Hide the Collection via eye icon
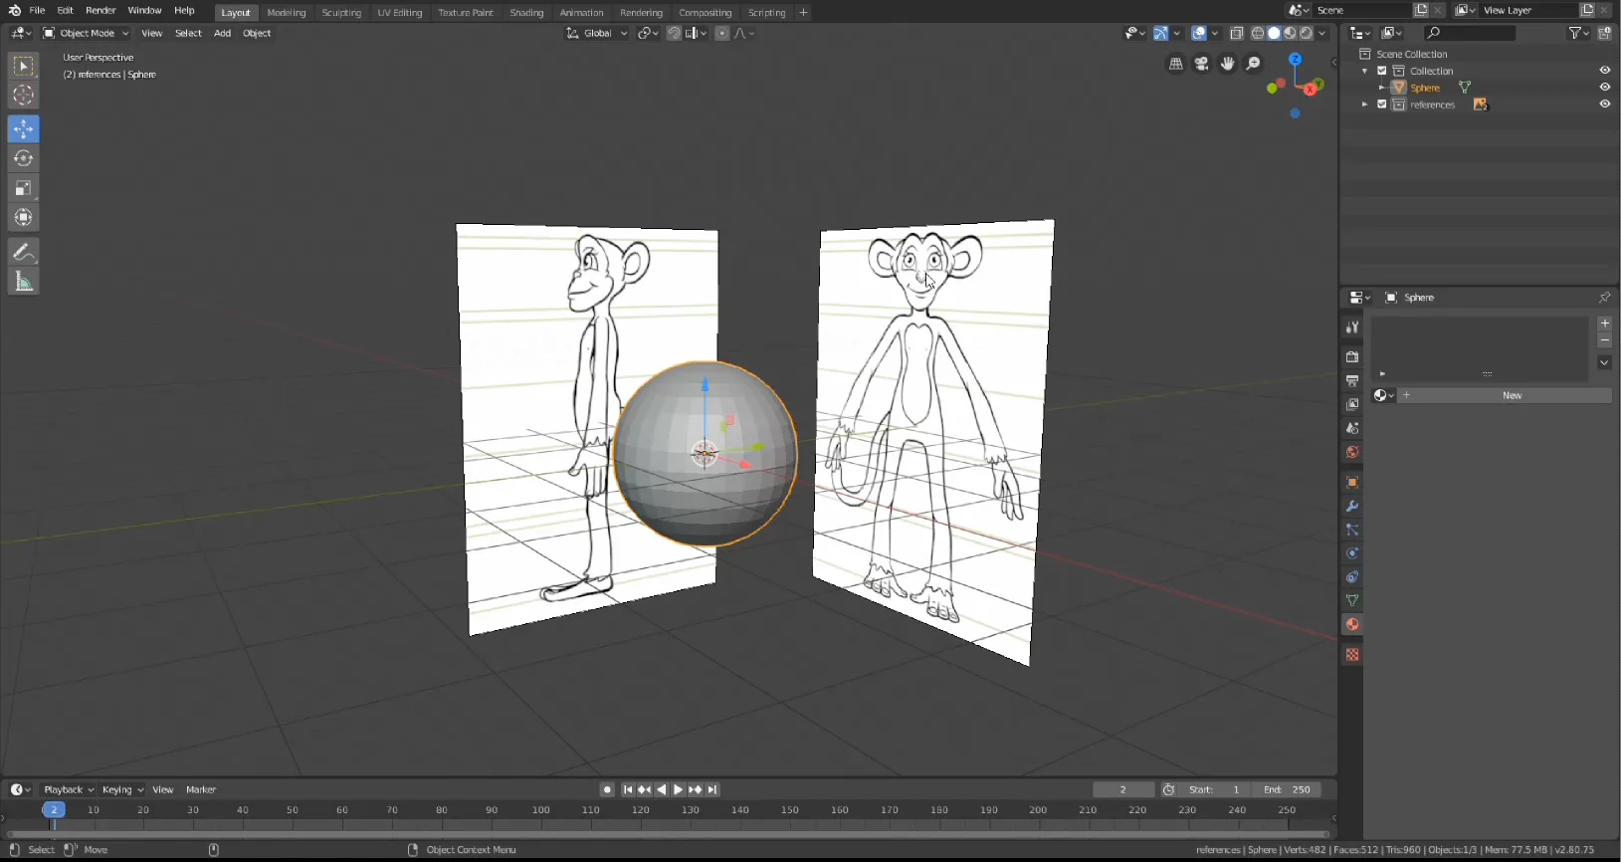 pos(1604,71)
